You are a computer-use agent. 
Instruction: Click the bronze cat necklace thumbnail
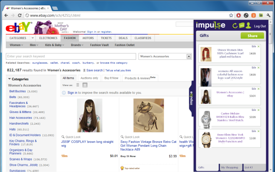[149, 115]
